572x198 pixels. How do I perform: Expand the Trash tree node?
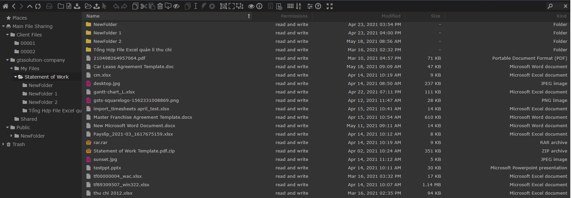(3, 144)
